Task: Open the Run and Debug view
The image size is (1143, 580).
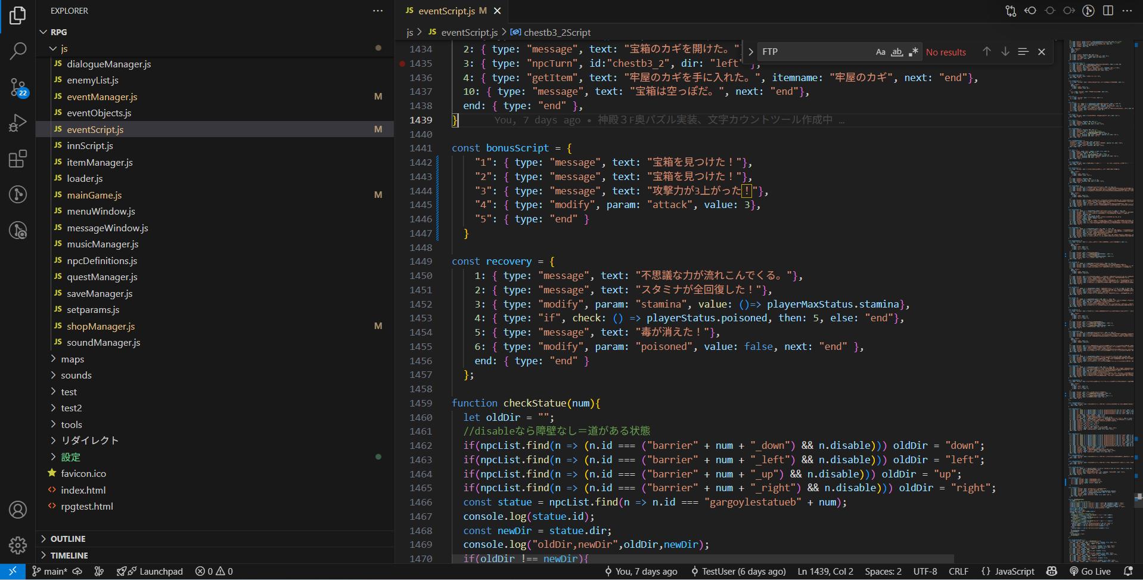Action: coord(18,123)
